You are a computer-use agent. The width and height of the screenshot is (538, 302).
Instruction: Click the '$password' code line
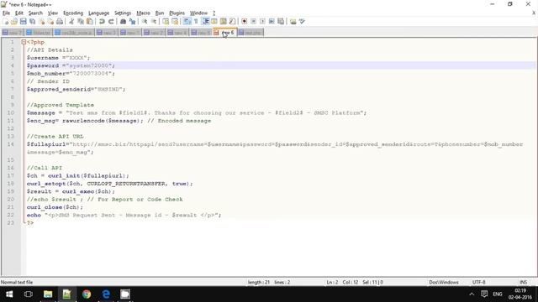(x=71, y=65)
